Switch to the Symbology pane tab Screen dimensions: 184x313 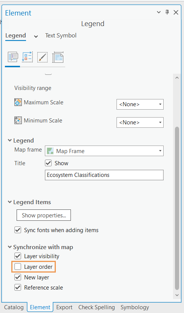(135, 307)
